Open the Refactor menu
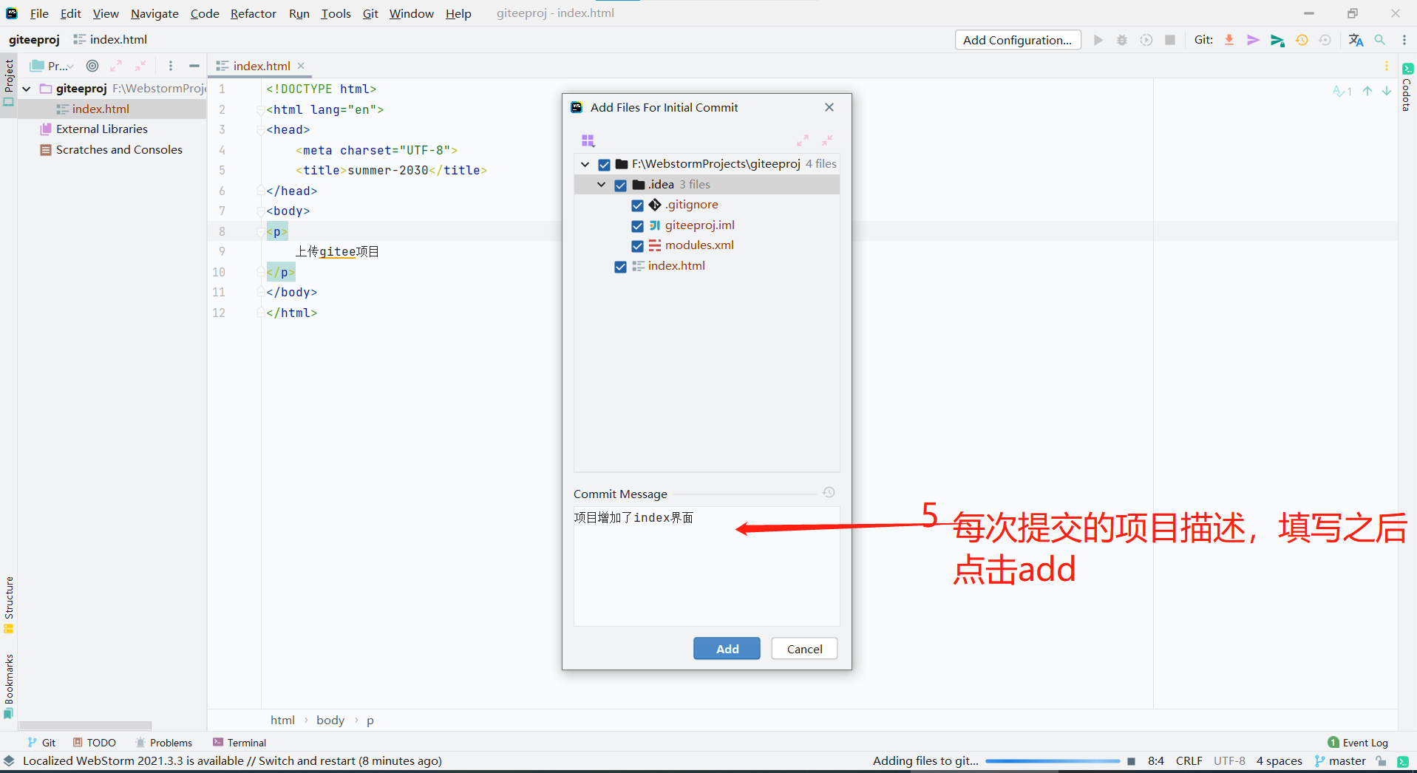The image size is (1417, 773). click(x=254, y=13)
